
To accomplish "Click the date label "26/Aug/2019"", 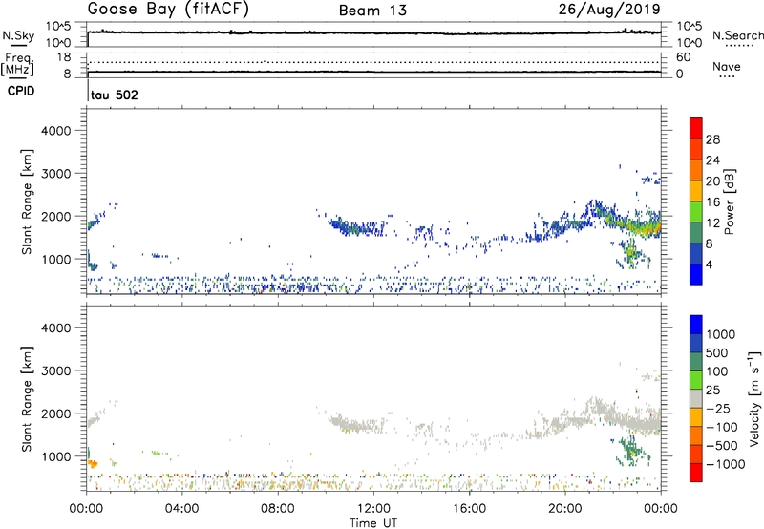I will [x=609, y=10].
